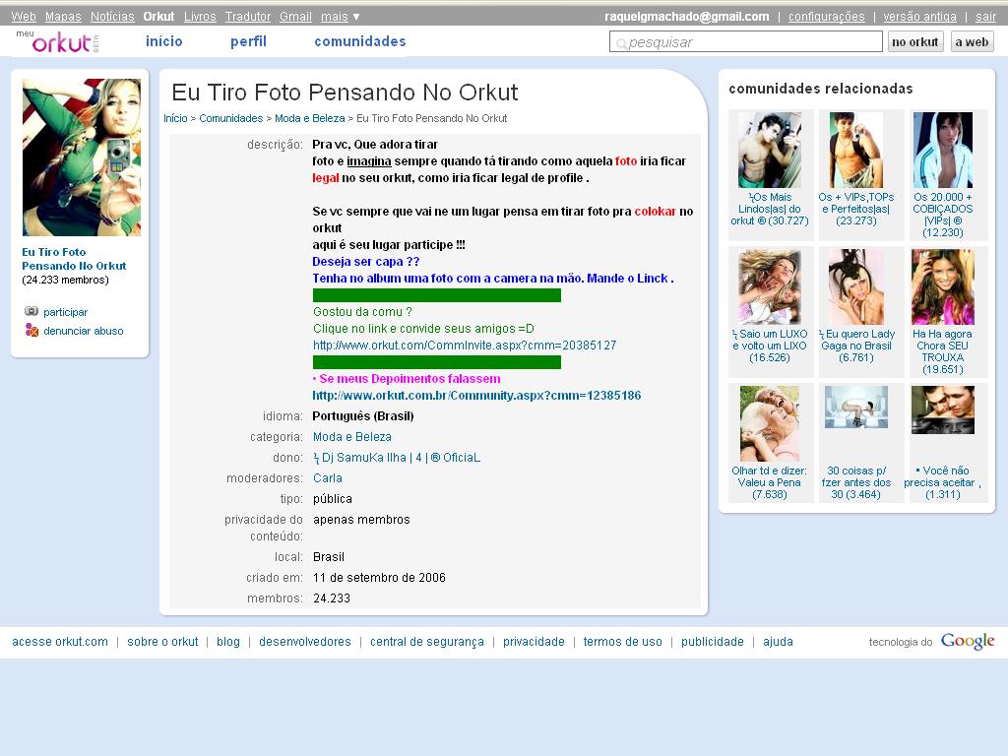Viewport: 1008px width, 756px height.
Task: Click publicidade footer link
Action: pyautogui.click(x=713, y=642)
